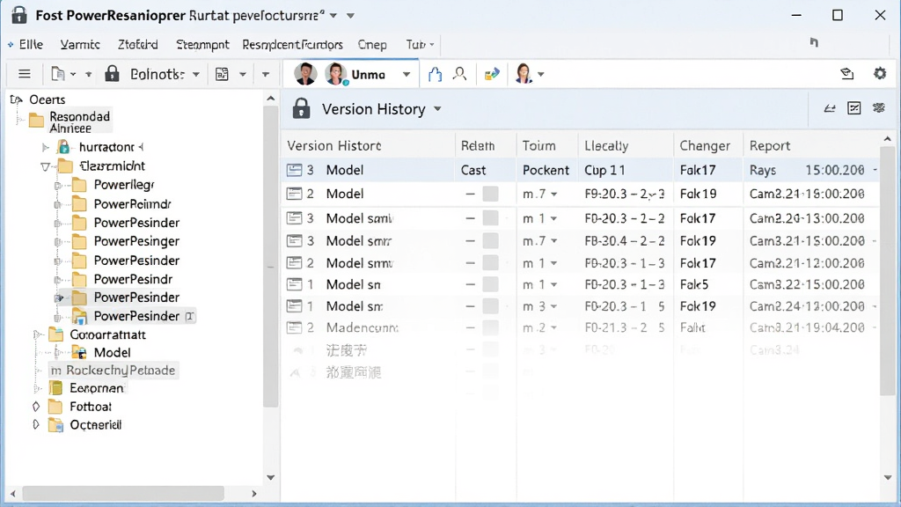Screen dimensions: 901x507
Task: Click the woman's profile avatar in the toolbar
Action: tap(524, 74)
